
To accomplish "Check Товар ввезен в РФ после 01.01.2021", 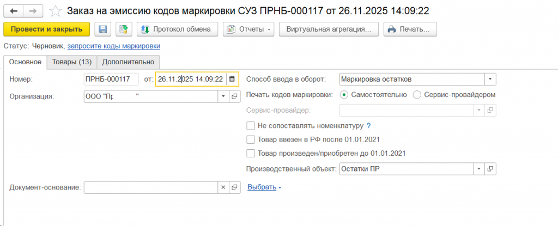I will 251,139.
